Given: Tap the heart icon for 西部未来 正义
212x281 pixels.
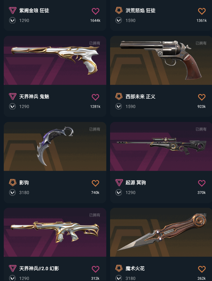Looking at the screenshot, I should (201, 97).
